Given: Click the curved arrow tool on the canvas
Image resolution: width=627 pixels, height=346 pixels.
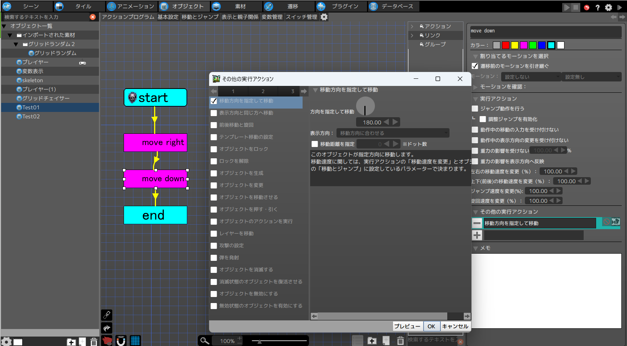Looking at the screenshot, I should point(107,328).
